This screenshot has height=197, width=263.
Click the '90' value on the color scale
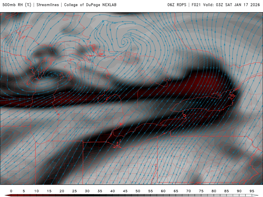[239, 191]
